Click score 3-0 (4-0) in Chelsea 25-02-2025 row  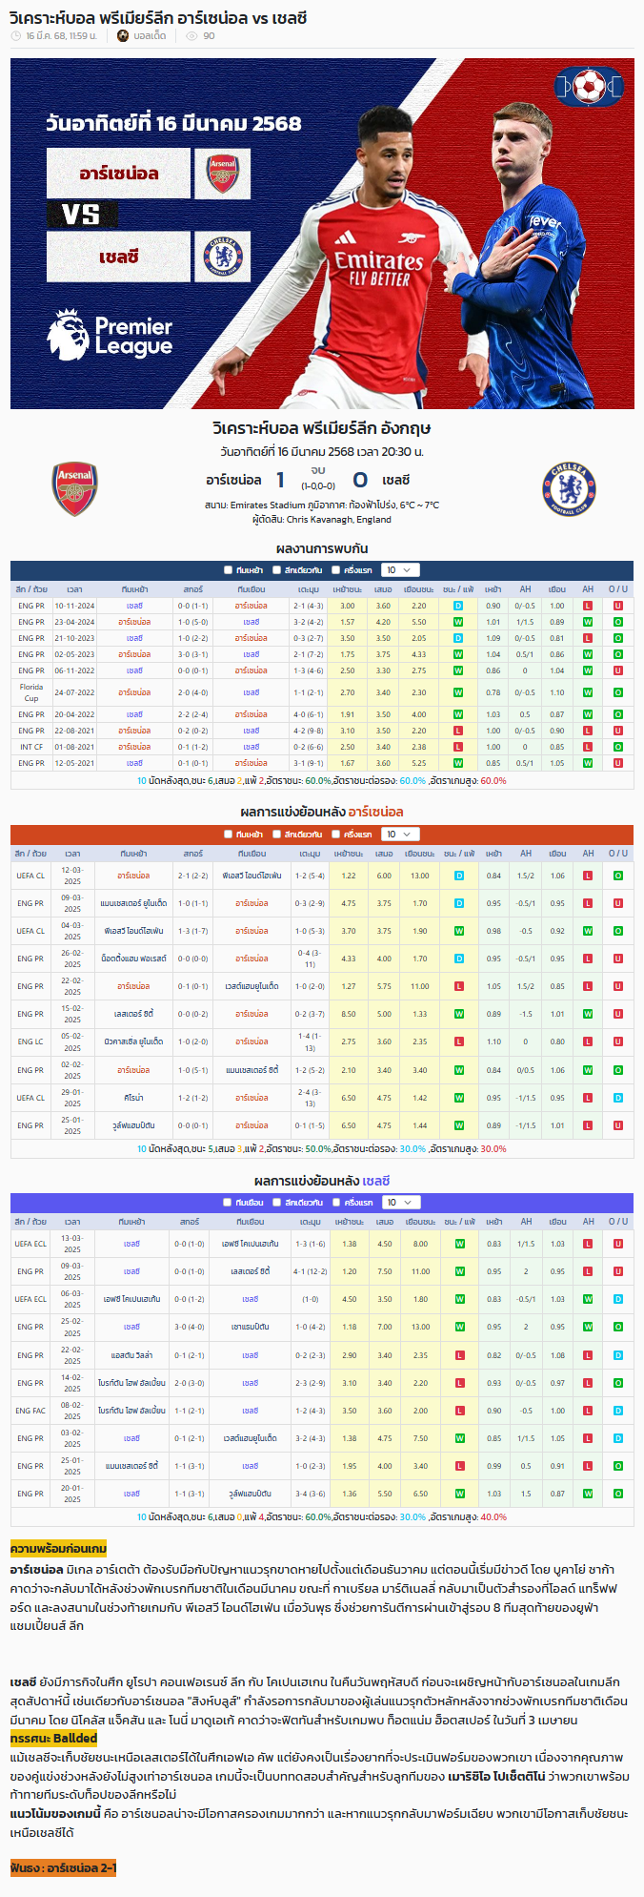coord(190,1327)
